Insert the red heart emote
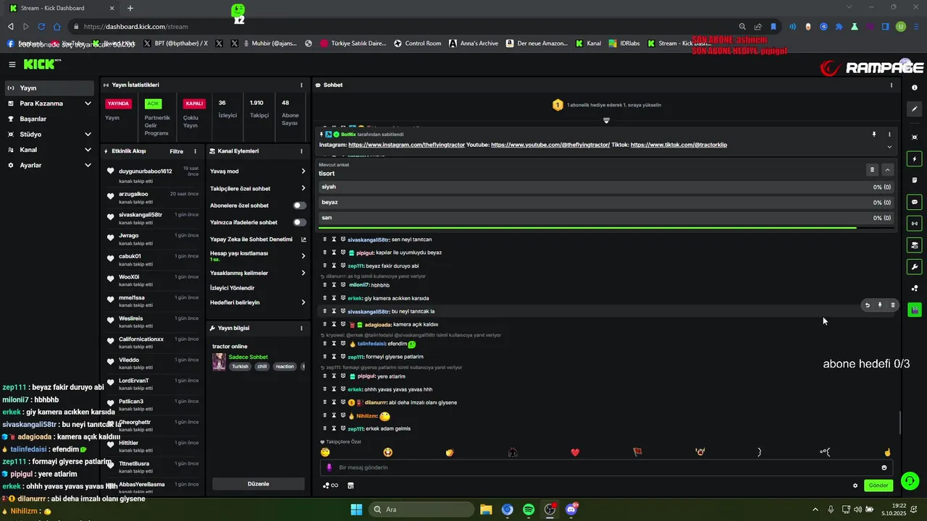The width and height of the screenshot is (927, 521). [x=575, y=453]
